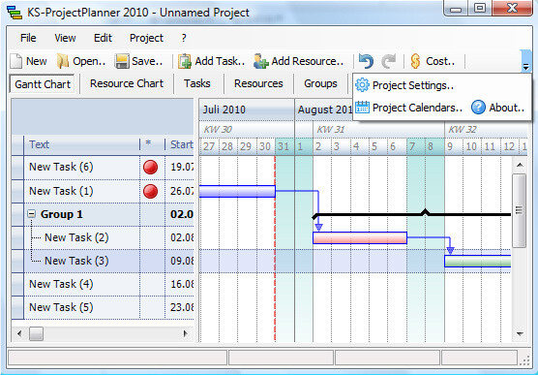Click start date cell 23.08 of New Task (5)
The image size is (538, 375).
point(180,307)
